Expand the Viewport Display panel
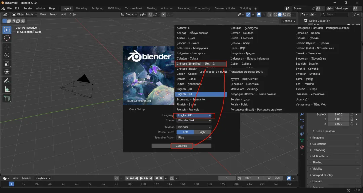Viewport: 363px width, 193px height. (334, 175)
